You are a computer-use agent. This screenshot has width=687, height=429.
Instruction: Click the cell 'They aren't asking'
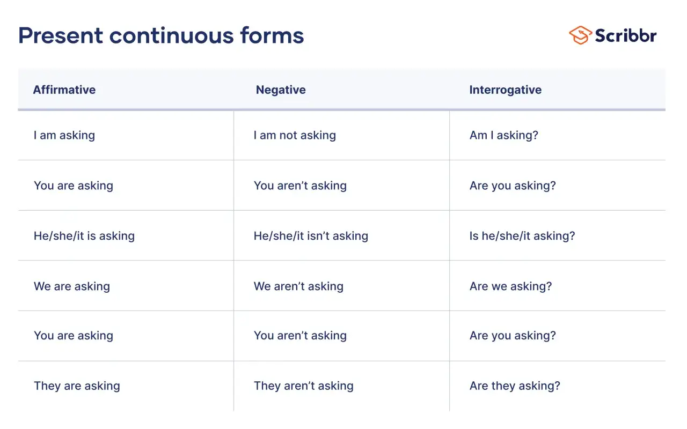click(x=304, y=386)
